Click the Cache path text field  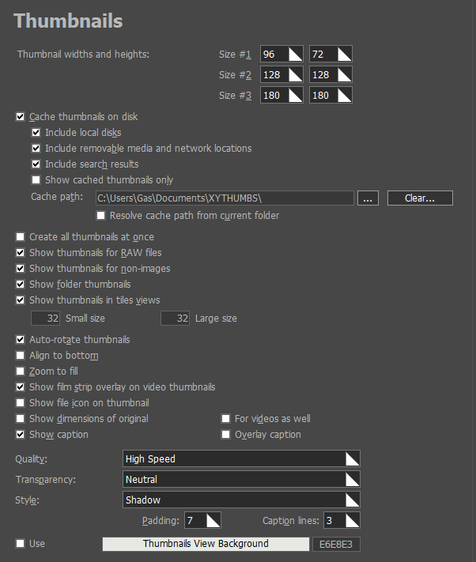click(224, 198)
